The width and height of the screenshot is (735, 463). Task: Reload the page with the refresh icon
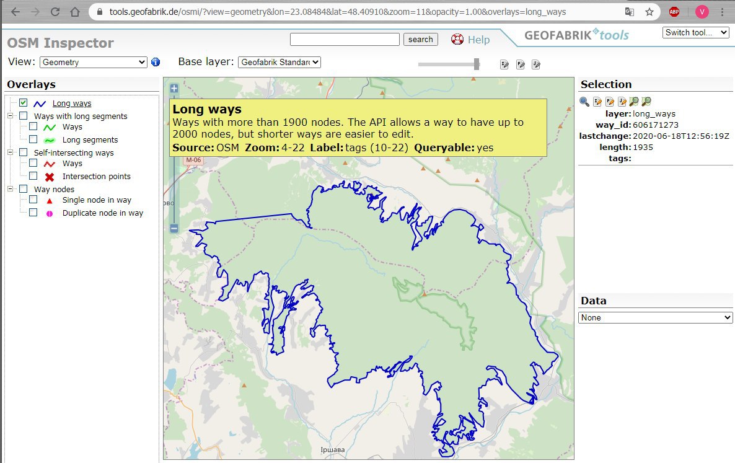pos(55,12)
